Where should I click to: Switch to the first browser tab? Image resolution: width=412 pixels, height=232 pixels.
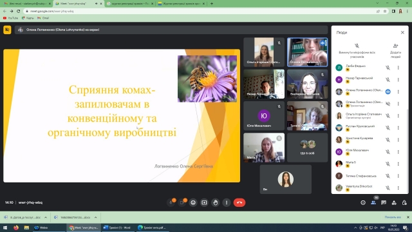[x=26, y=4]
